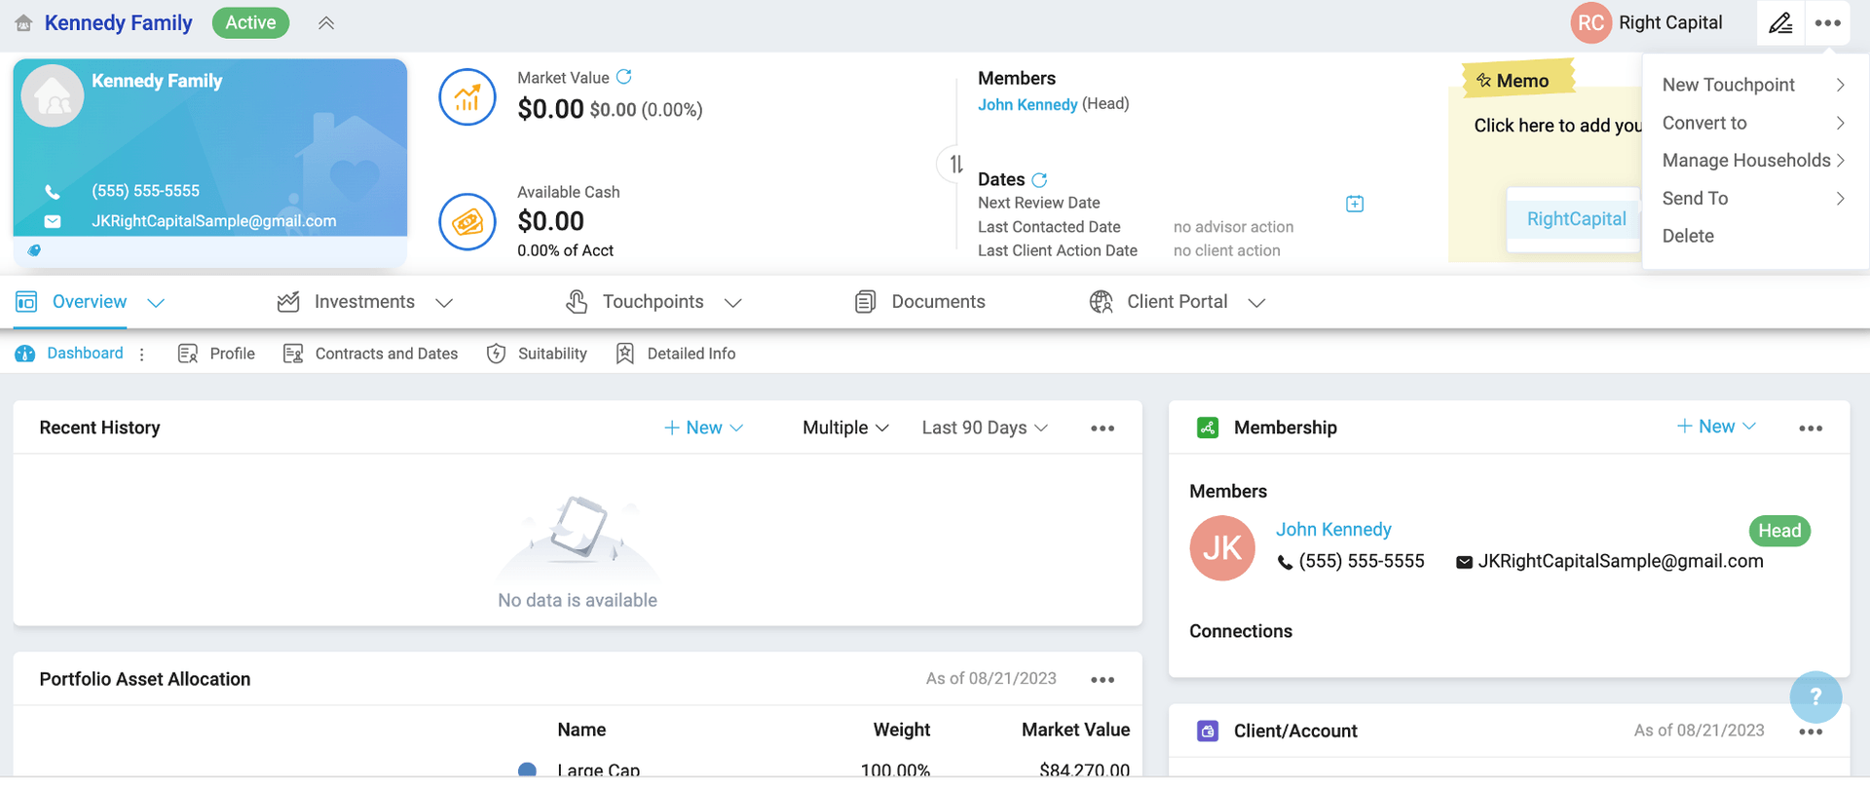Viewport: 1870px width, 786px height.
Task: Open the Multiple filter dropdown
Action: 844,429
